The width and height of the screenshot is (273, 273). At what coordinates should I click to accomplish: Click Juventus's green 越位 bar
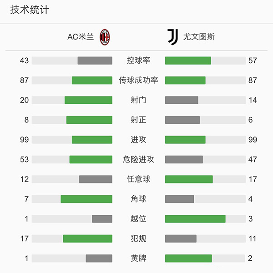pos(195,219)
